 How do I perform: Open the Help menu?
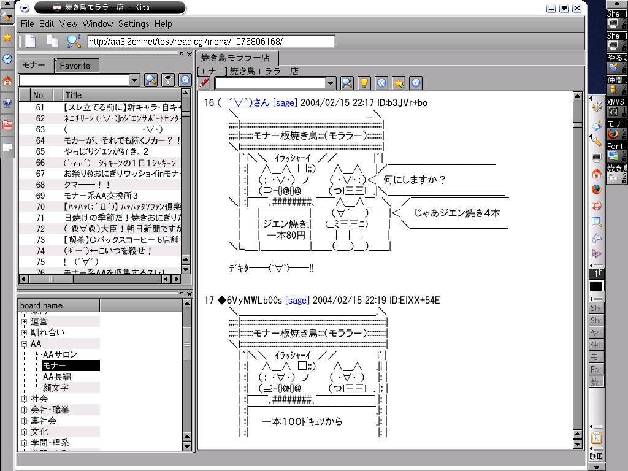[x=163, y=24]
